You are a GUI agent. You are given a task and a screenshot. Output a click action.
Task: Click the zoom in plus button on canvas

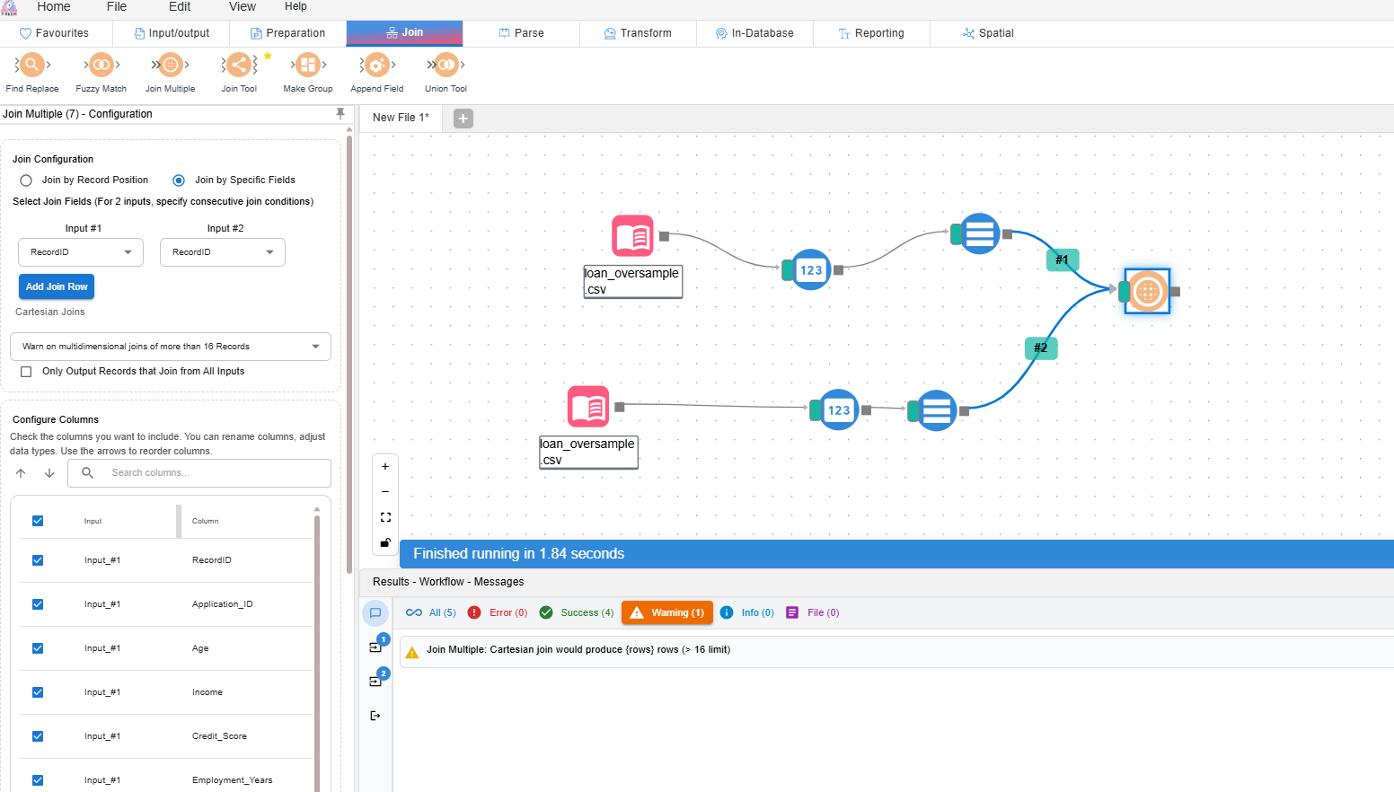(x=385, y=467)
